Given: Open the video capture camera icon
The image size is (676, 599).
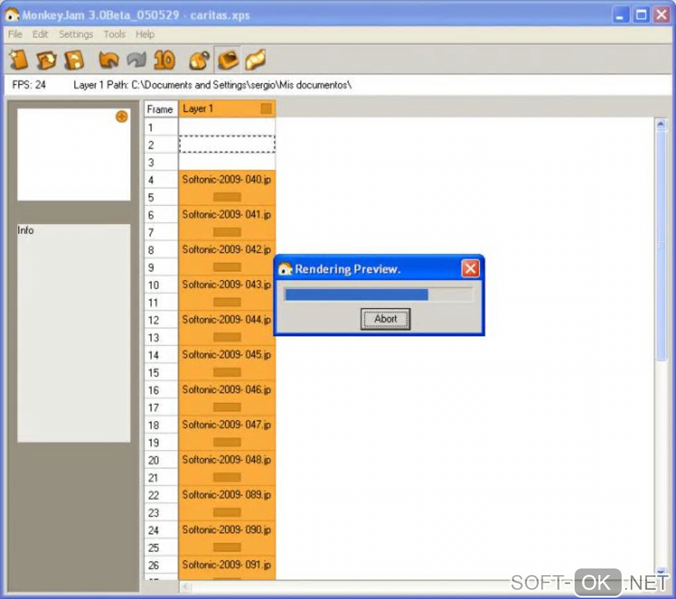Looking at the screenshot, I should point(199,60).
